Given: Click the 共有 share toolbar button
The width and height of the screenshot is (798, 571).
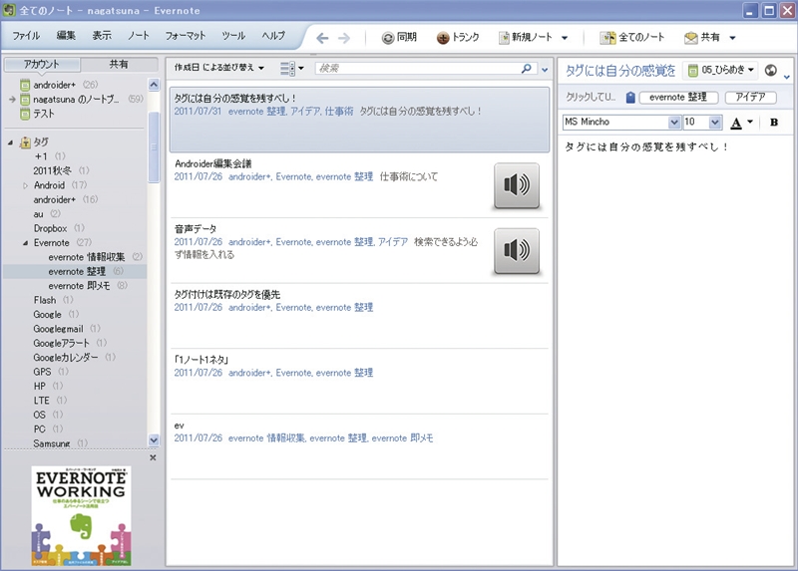Looking at the screenshot, I should tap(702, 37).
